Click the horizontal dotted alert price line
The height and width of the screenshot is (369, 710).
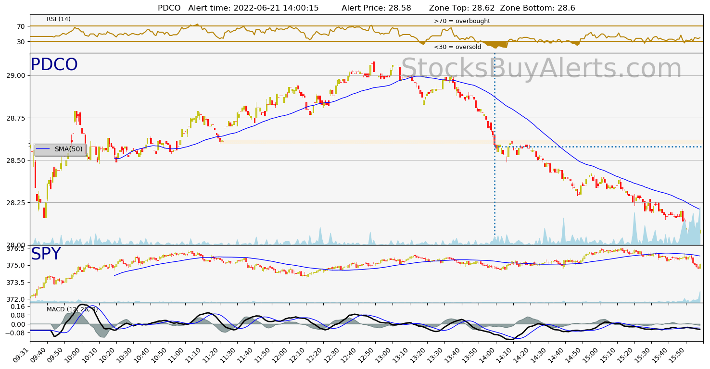coord(598,147)
